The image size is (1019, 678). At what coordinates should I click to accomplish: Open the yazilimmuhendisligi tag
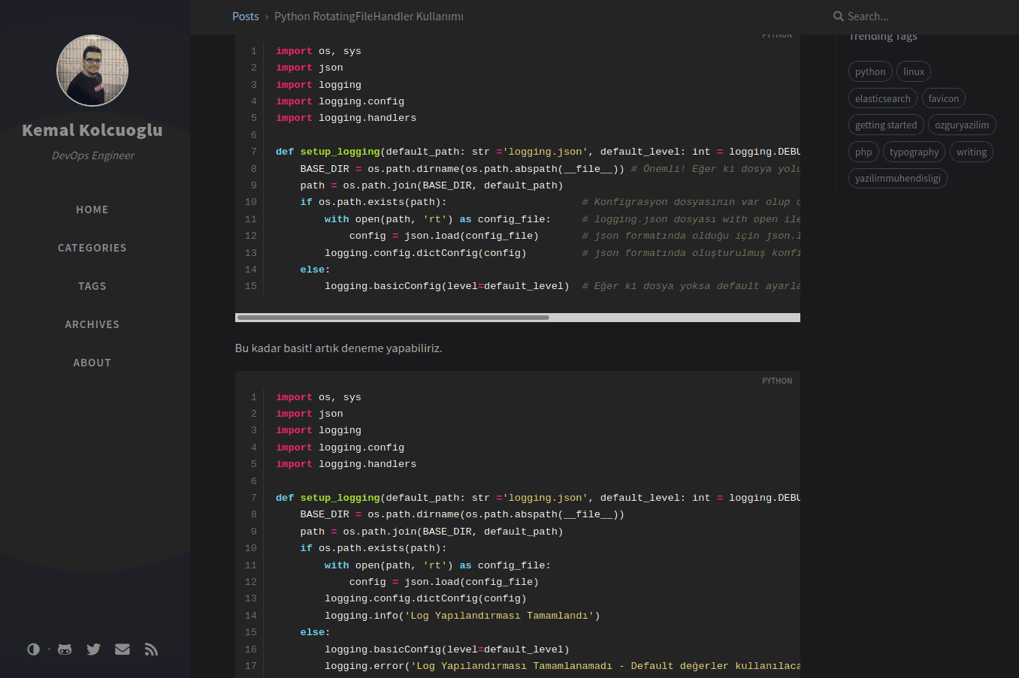pos(897,179)
